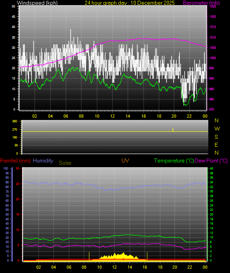Click the 'S' compass label beside direction chart
Screen dimensions: 230x273
pos(216,137)
